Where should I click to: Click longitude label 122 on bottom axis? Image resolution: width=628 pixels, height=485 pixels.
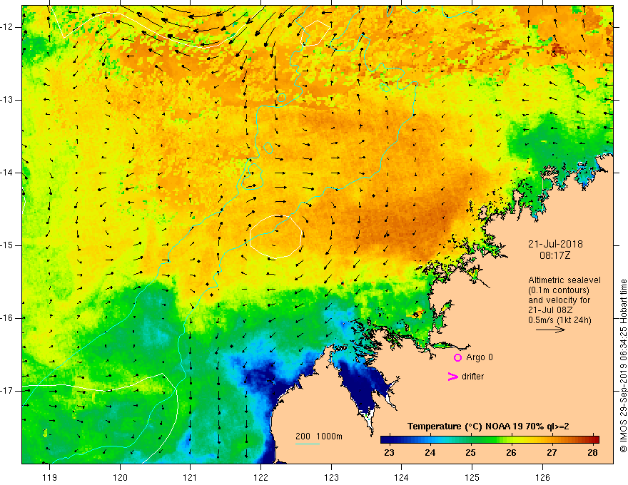260,477
